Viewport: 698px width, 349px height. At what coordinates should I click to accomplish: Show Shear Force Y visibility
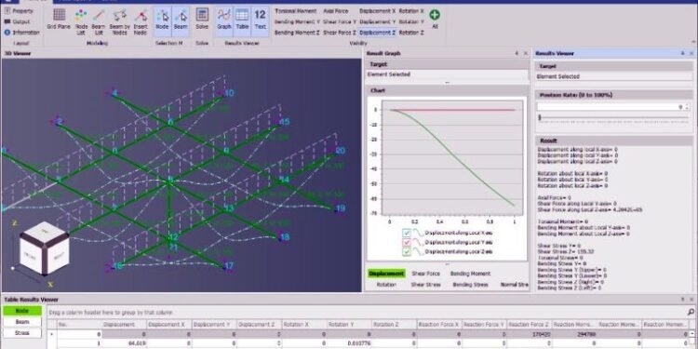[x=340, y=21]
